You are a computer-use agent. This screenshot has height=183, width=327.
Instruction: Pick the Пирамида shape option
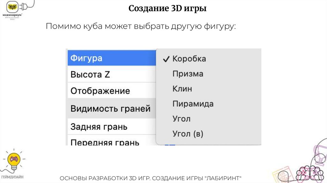coord(193,104)
